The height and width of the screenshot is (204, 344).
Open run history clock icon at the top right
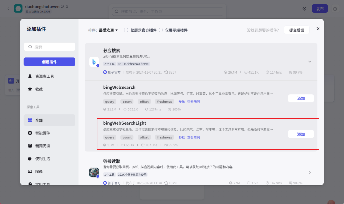pos(304,9)
